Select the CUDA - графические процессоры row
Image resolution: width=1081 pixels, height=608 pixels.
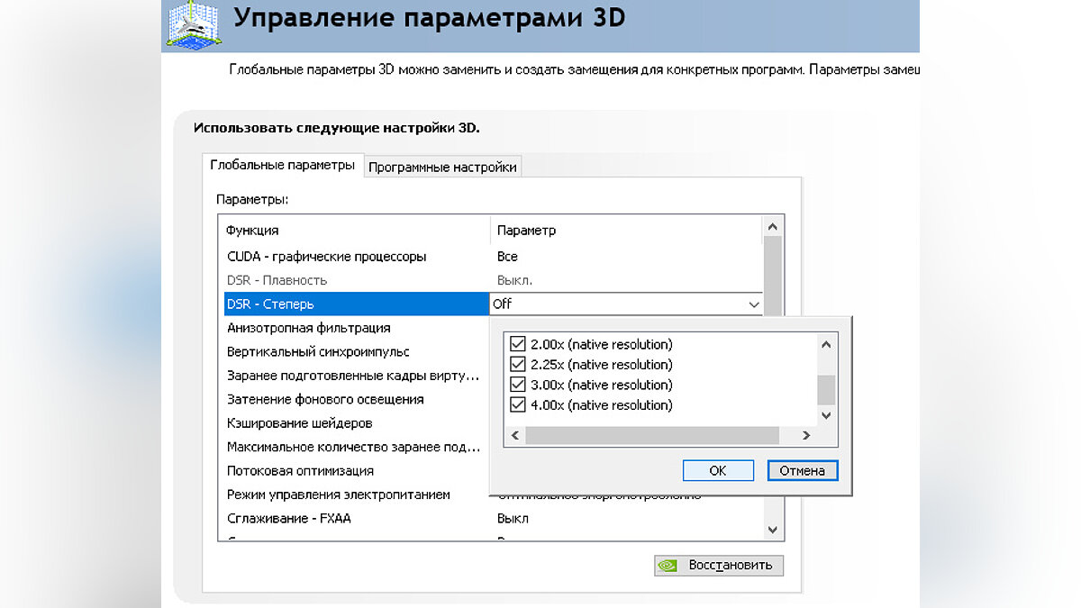(327, 257)
